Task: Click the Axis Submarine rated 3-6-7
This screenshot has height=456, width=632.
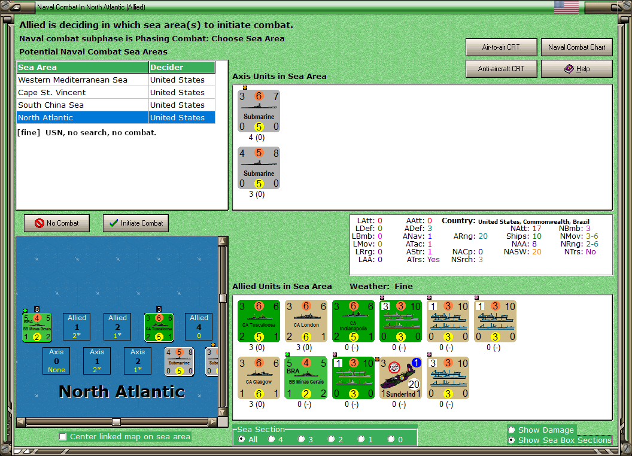Action: (259, 111)
